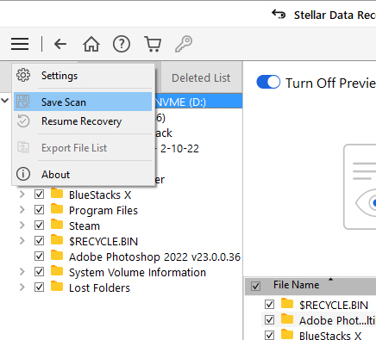Select the NVME (D:) drive row
Screen dimensions: 376x340
(x=198, y=102)
